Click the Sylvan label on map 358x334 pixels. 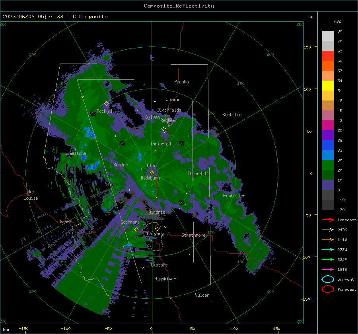click(152, 117)
